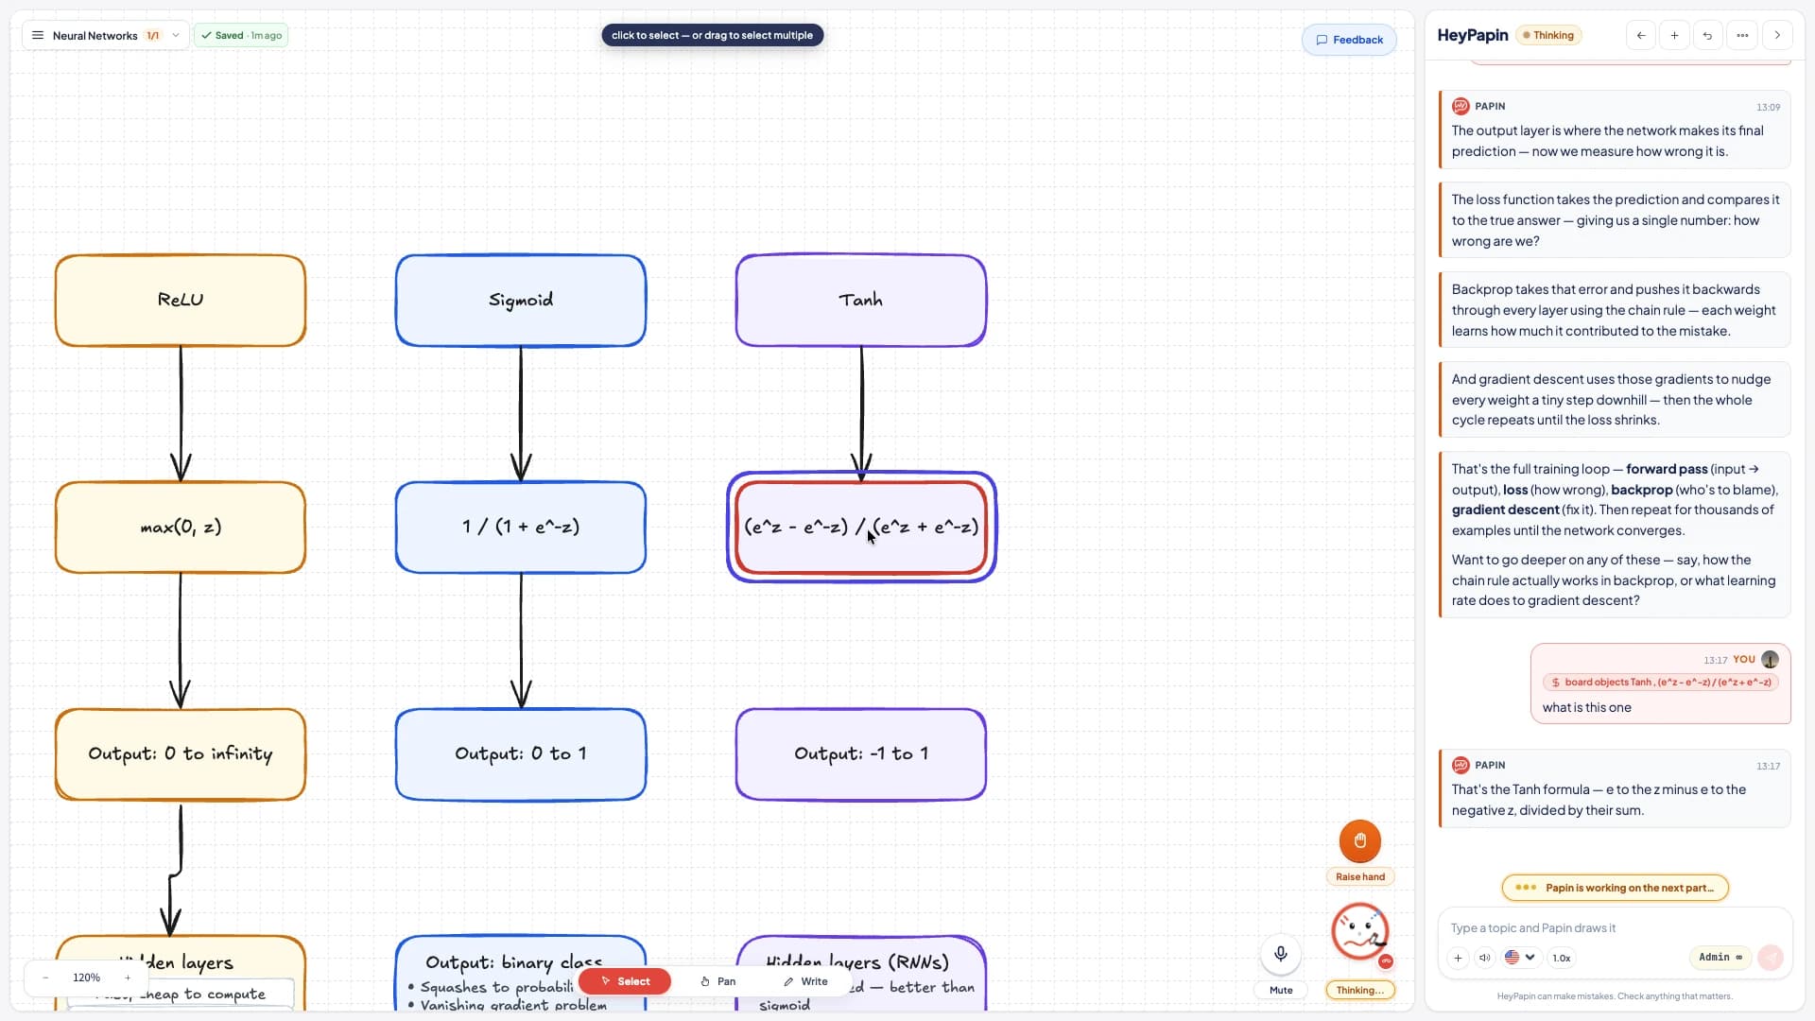Focus the 'Type a topic and Papin draws it' field
This screenshot has height=1021, width=1815.
(x=1615, y=927)
